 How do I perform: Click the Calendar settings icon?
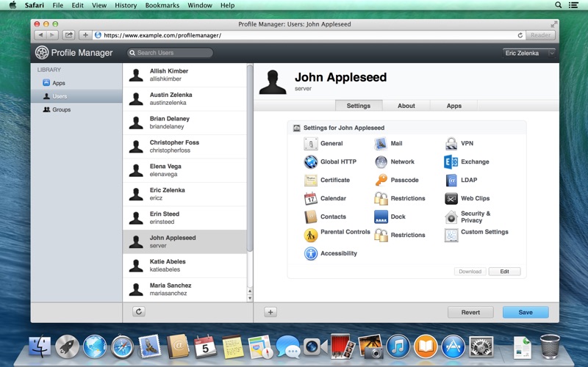[x=310, y=199]
